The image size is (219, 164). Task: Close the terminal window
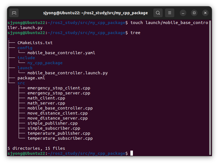(x=205, y=13)
